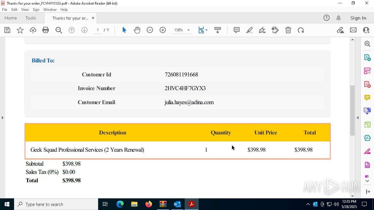Close the 'Thanks for your or...' document tab

pyautogui.click(x=93, y=18)
